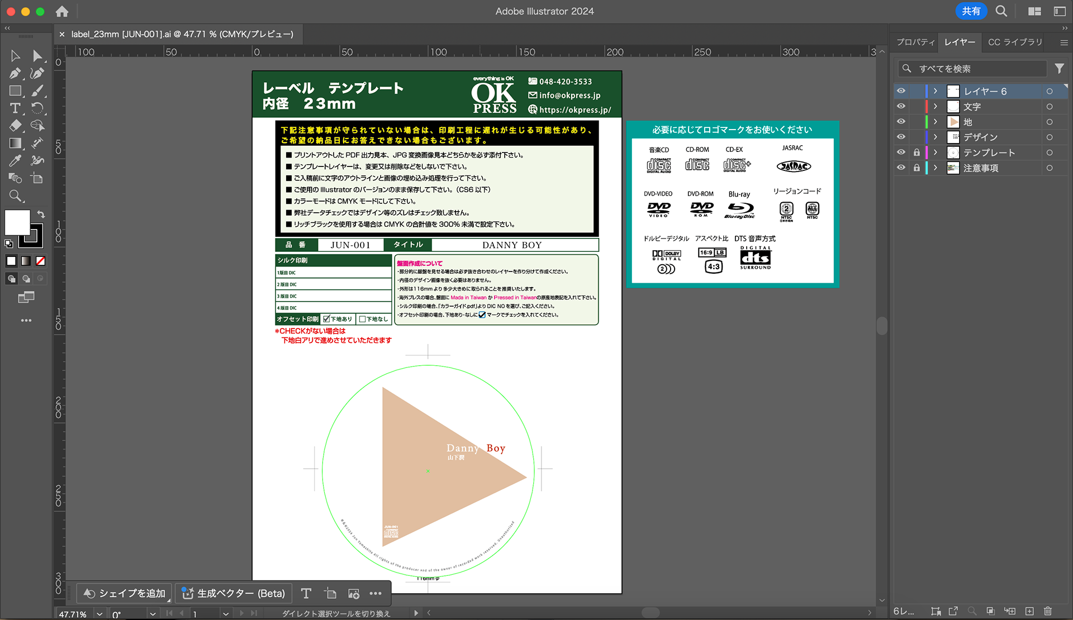Open the layer filter icon
Screen dimensions: 1073x620
(1059, 69)
